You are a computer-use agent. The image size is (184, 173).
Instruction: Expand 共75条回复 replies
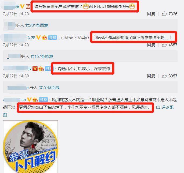[49, 87]
